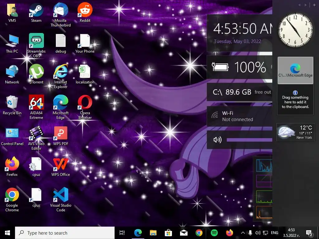Screen dimensions: 319x239
Task: Click the AIDA64 Extreme shortcut
Action: [x=36, y=107]
